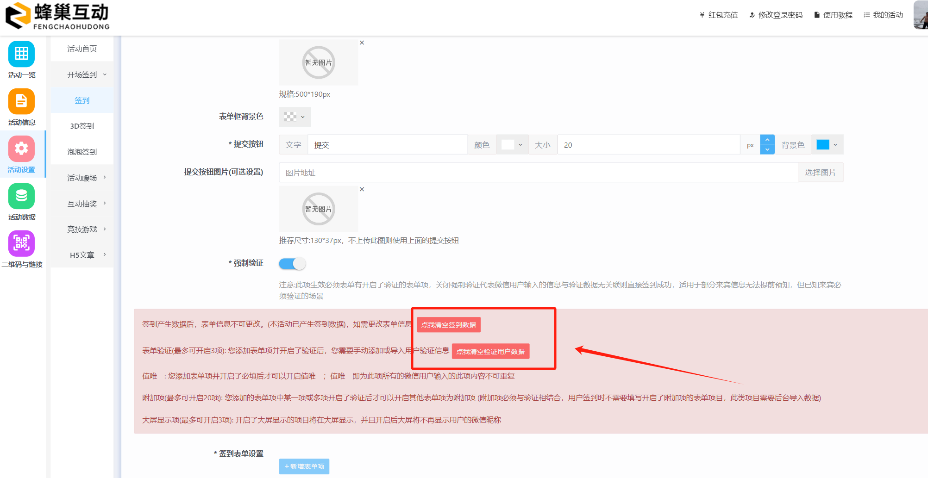This screenshot has width=928, height=478.
Task: Open the submit button 背景色 blue swatch
Action: 827,145
